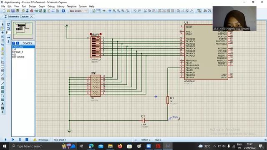Screen dimensions: 267x150
Task: Select the Selection Mode arrow tool
Action: (x=3, y=25)
